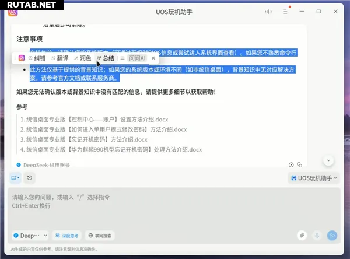This screenshot has height=259, width=350.
Task: Expand the UOS玩机助手 assistant selector
Action: tap(313, 178)
